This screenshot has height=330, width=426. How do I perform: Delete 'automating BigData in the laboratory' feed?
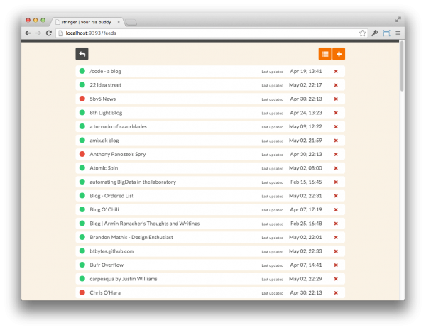click(336, 182)
